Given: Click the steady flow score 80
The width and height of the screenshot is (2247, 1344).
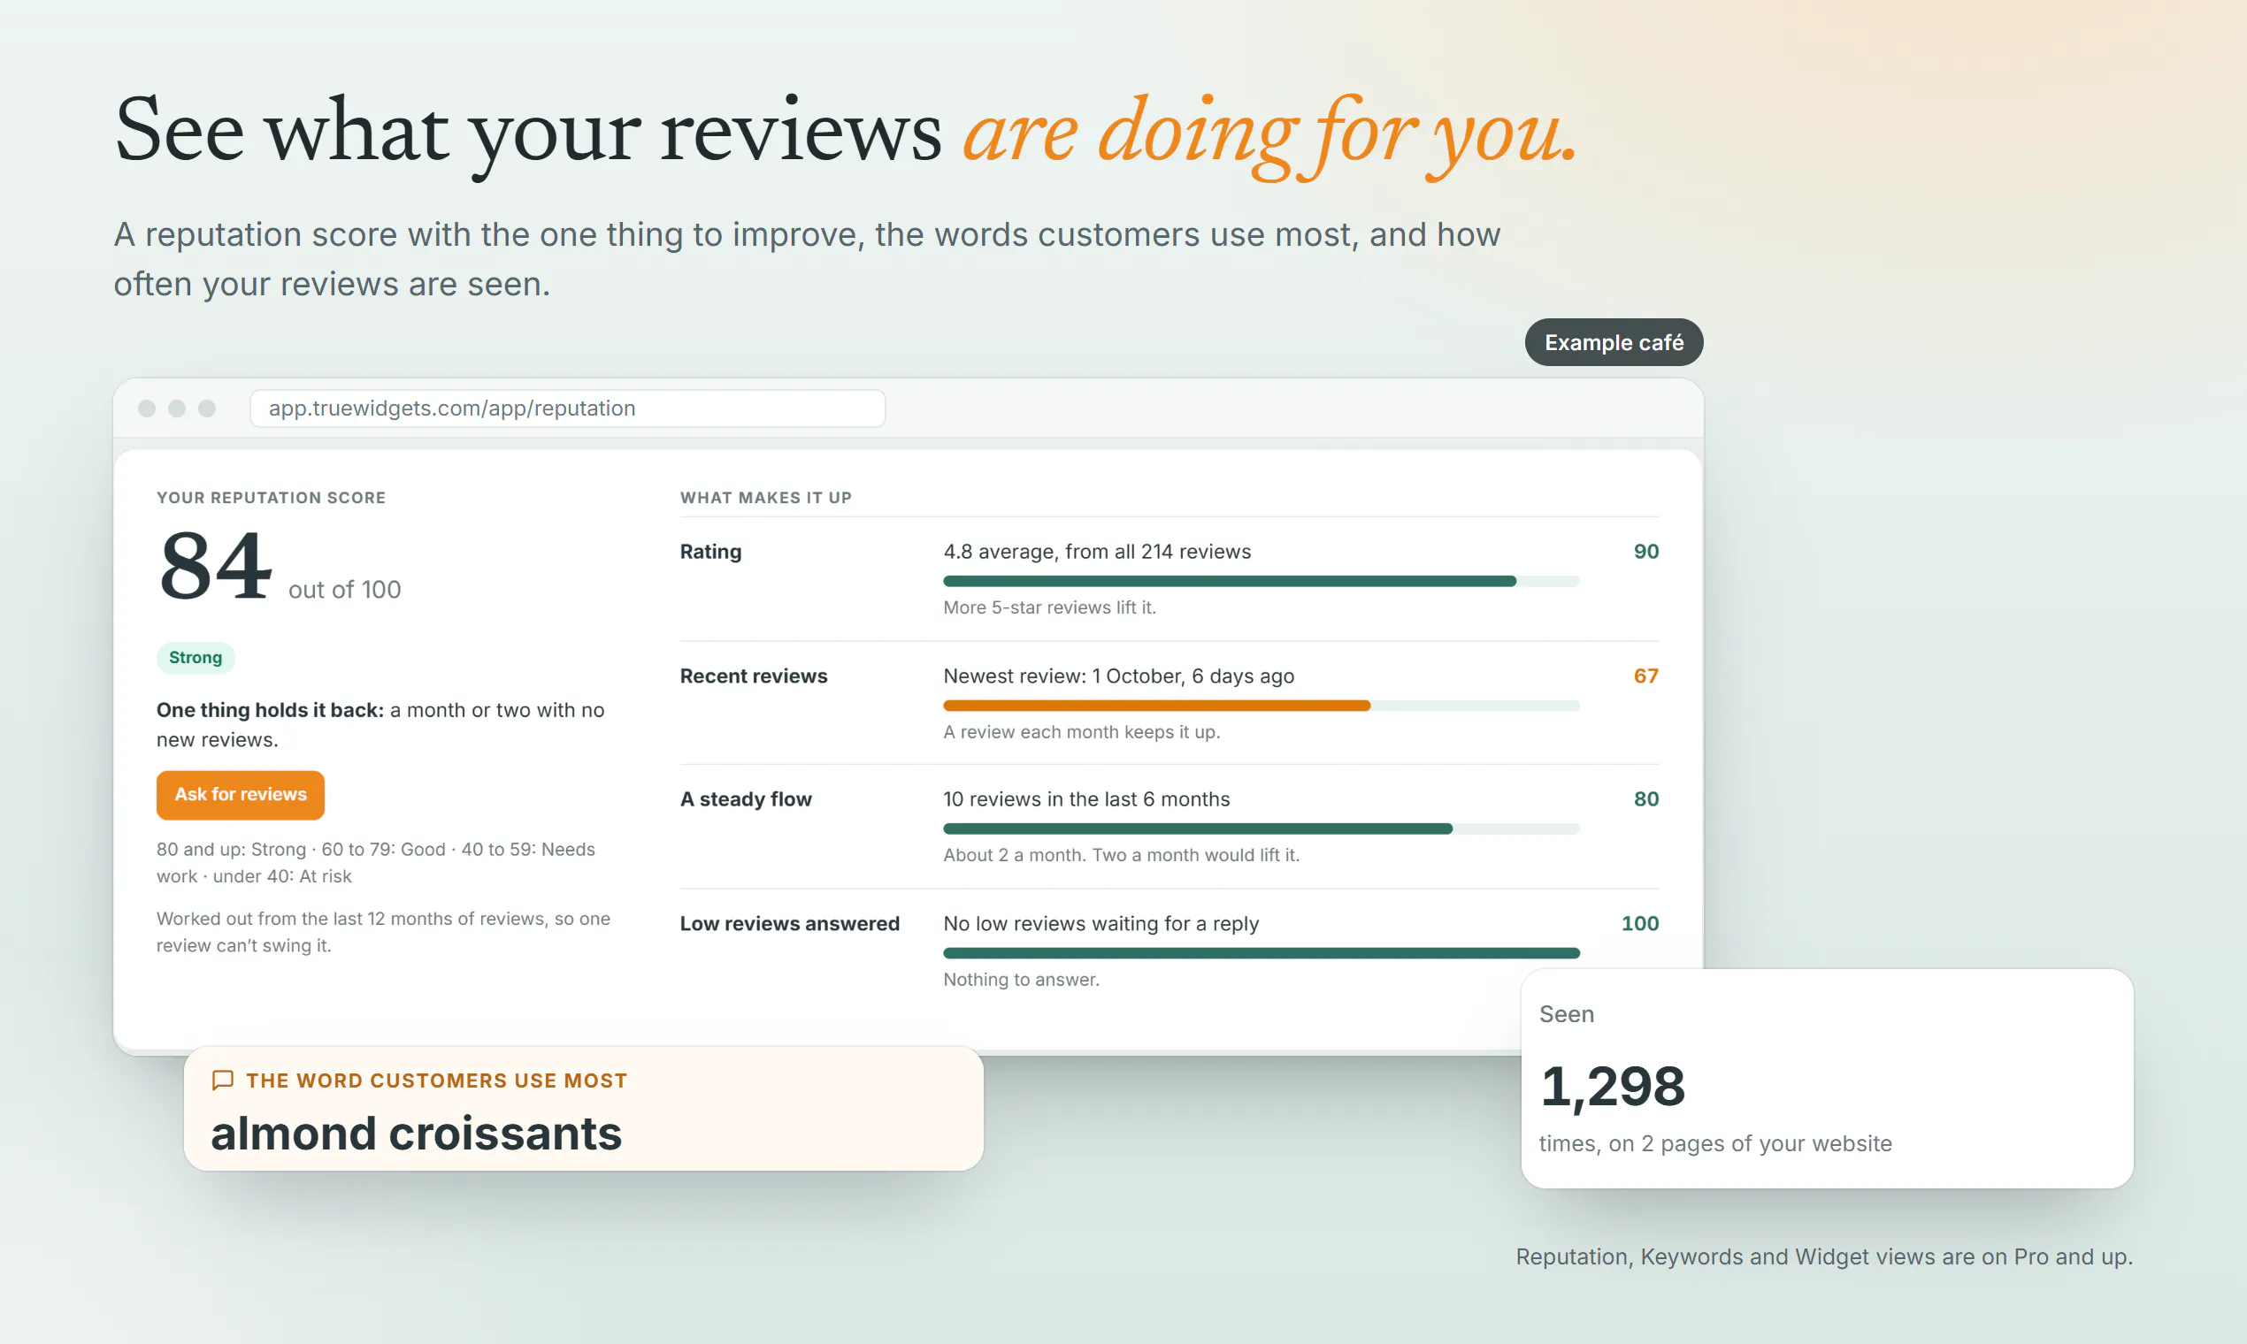Looking at the screenshot, I should coord(1645,798).
